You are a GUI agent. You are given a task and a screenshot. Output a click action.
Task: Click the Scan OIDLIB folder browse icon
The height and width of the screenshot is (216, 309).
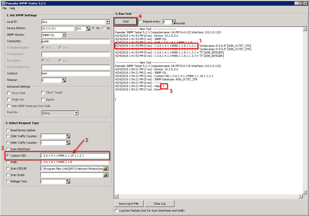(x=106, y=169)
